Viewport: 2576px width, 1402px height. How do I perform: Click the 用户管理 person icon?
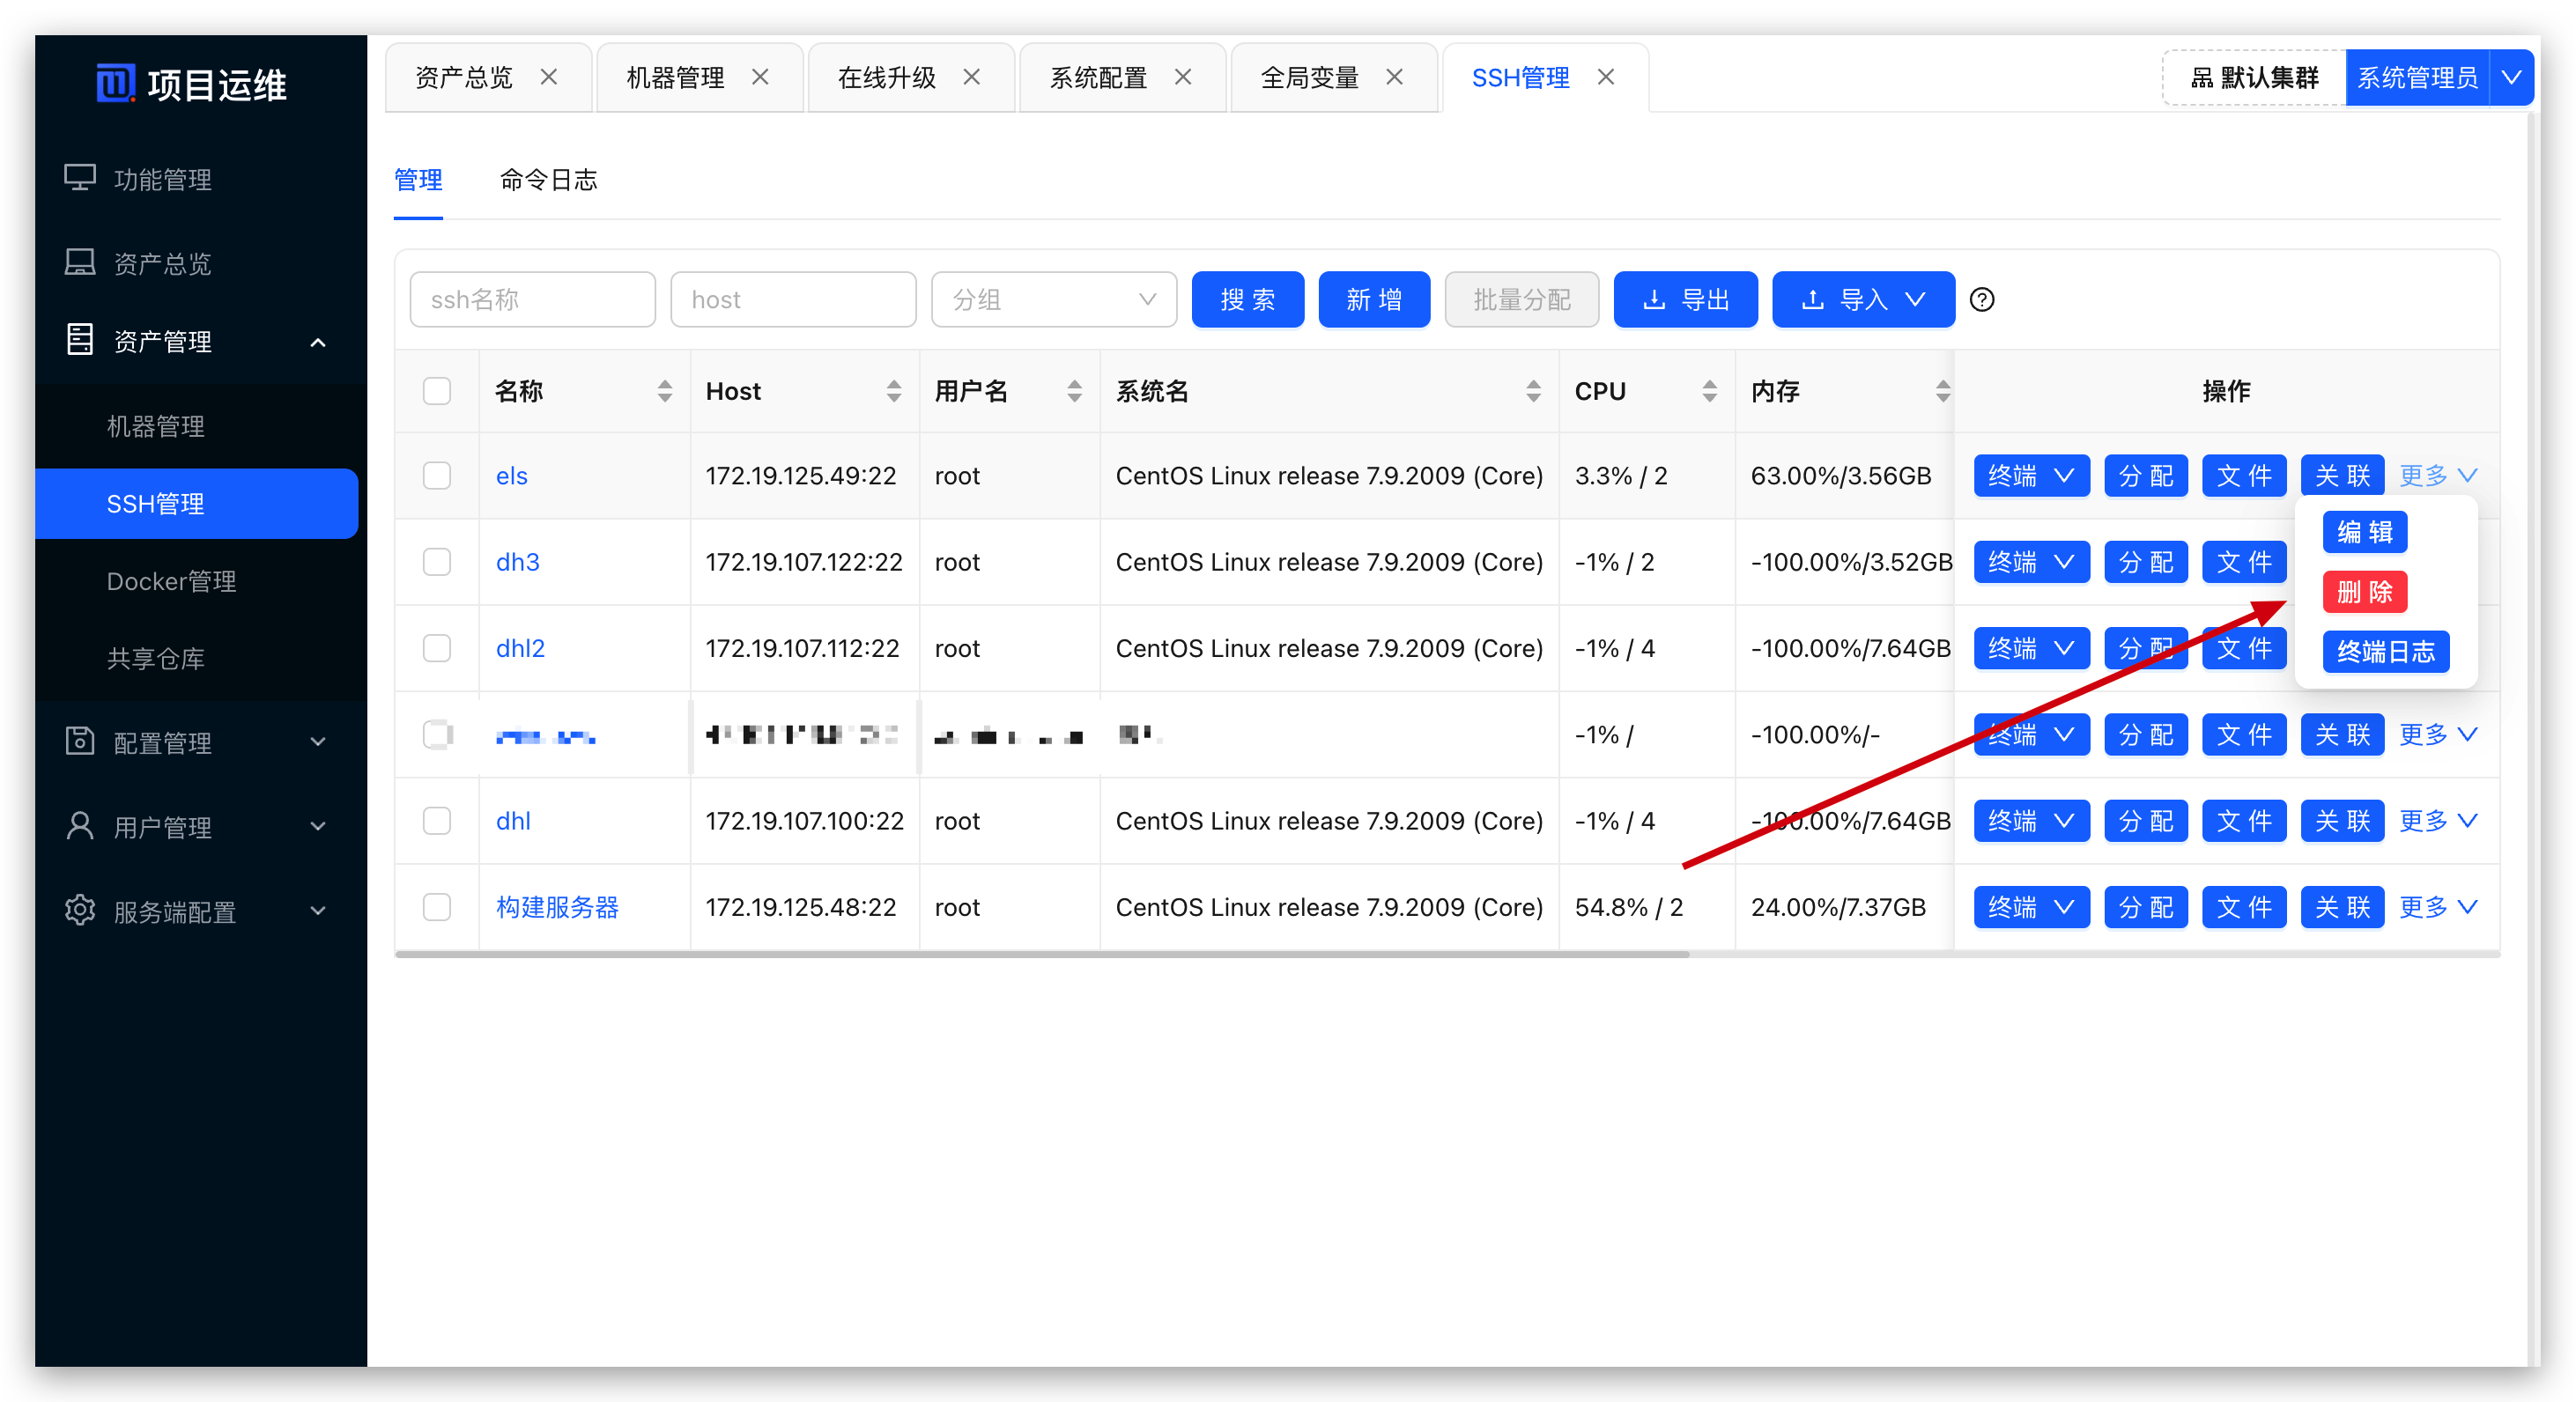[80, 826]
